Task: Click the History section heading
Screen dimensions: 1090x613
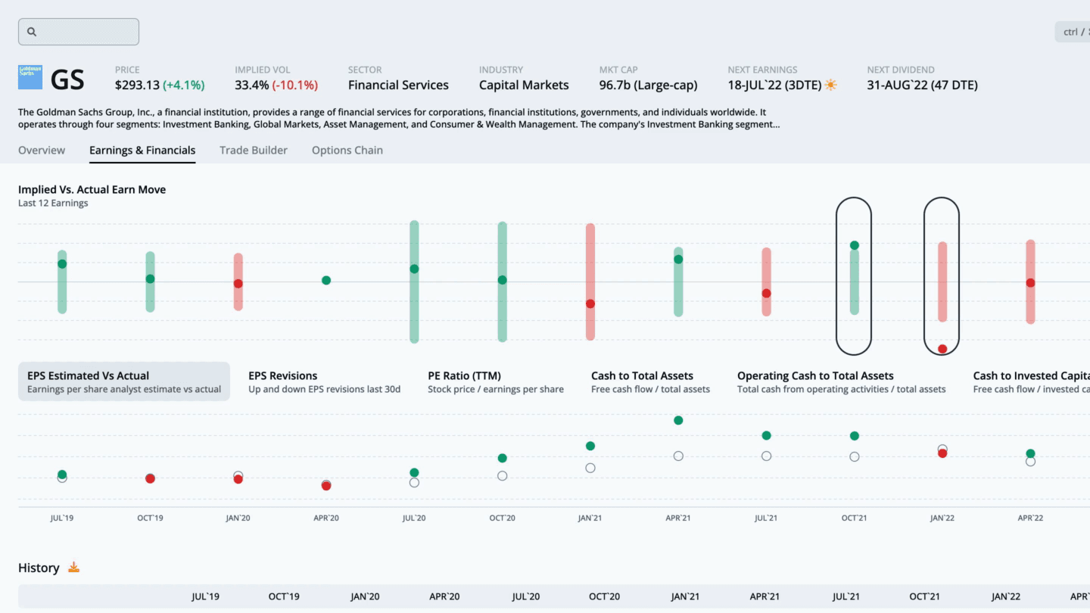Action: [39, 568]
